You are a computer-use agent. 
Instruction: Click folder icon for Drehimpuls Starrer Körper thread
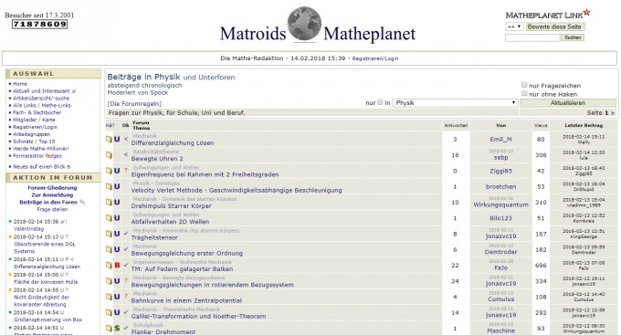pyautogui.click(x=109, y=202)
